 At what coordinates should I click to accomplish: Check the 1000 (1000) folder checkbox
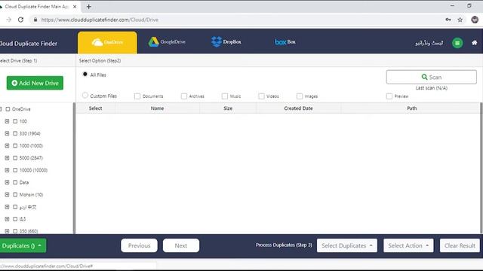point(15,145)
